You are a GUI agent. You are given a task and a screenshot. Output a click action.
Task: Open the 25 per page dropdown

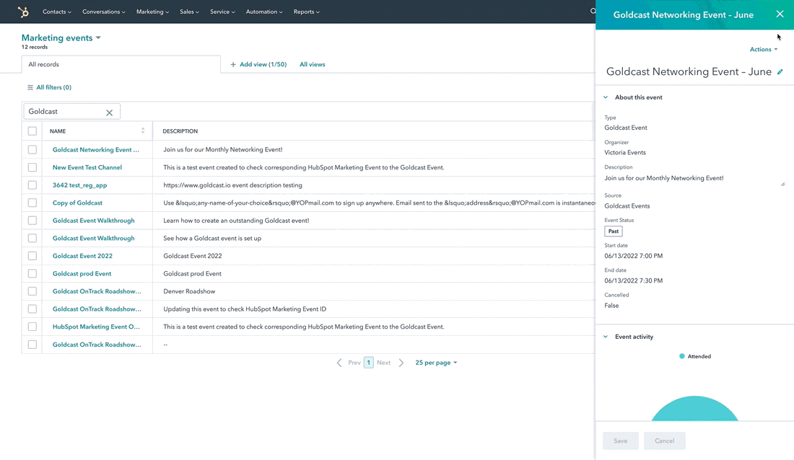[x=436, y=363]
